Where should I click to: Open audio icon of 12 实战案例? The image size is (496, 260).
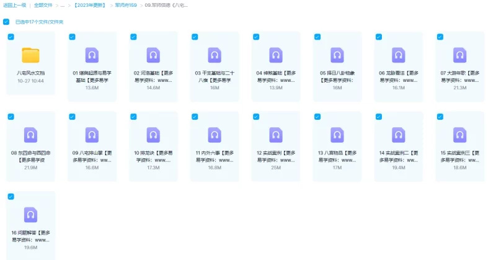(x=276, y=135)
